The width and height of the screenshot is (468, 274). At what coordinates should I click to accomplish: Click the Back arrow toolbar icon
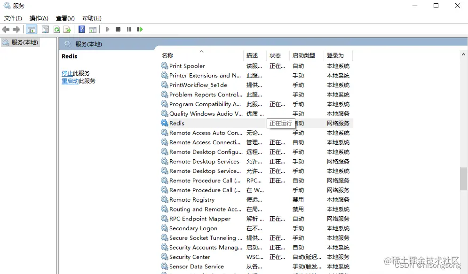pyautogui.click(x=6, y=29)
